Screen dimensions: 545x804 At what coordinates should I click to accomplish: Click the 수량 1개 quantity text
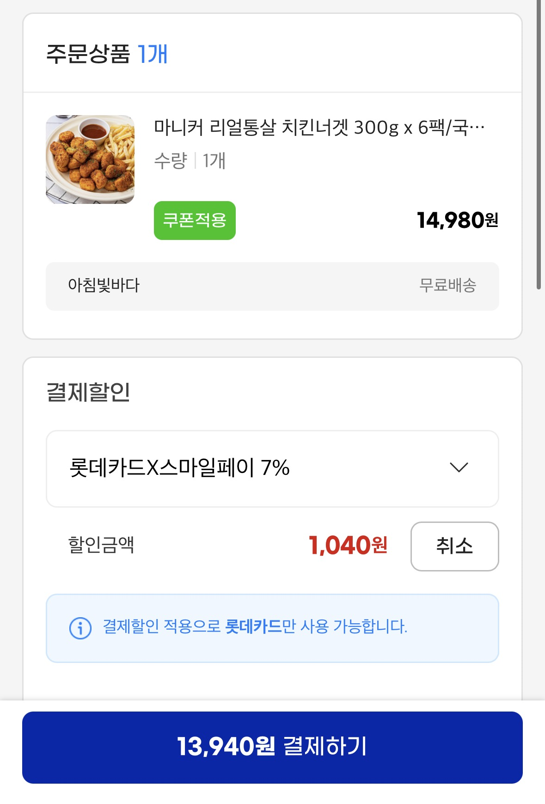tap(190, 161)
